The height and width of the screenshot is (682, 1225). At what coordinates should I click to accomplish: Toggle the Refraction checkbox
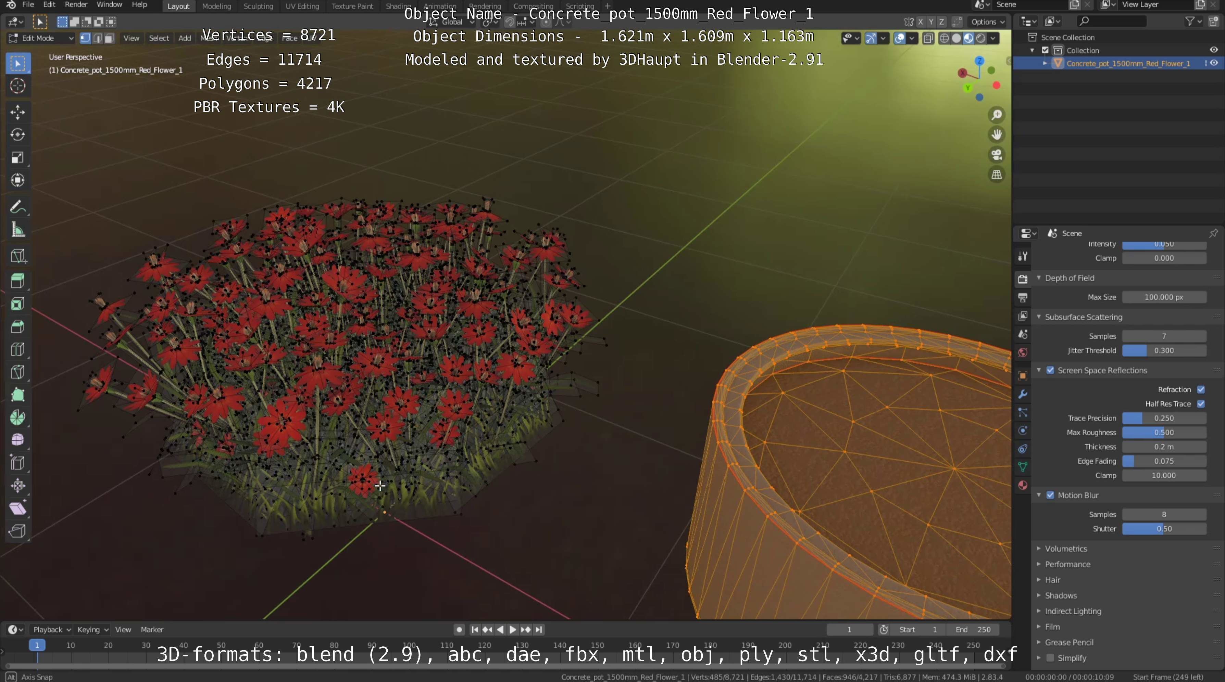pos(1201,389)
